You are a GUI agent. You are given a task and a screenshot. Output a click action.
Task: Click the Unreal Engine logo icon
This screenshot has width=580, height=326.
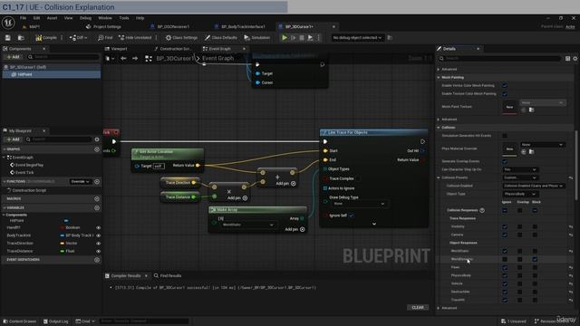click(x=8, y=23)
